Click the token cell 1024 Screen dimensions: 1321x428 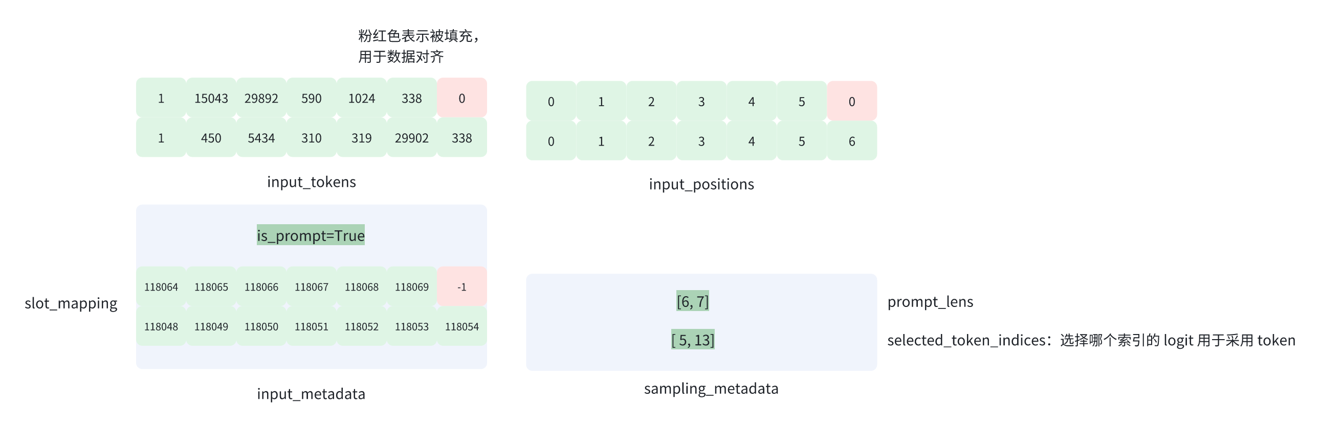coord(362,98)
